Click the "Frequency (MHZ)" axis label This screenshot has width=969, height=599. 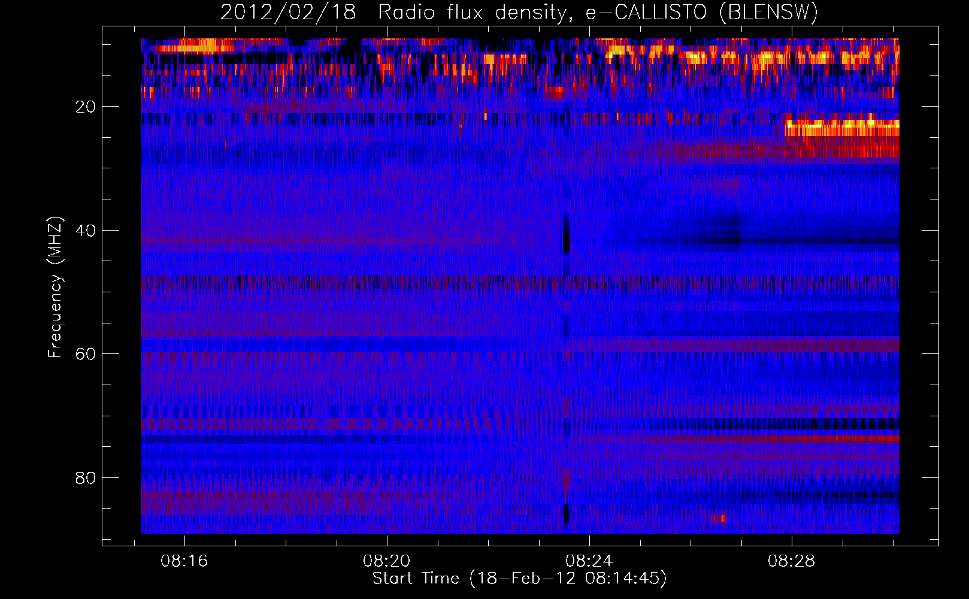click(x=54, y=288)
